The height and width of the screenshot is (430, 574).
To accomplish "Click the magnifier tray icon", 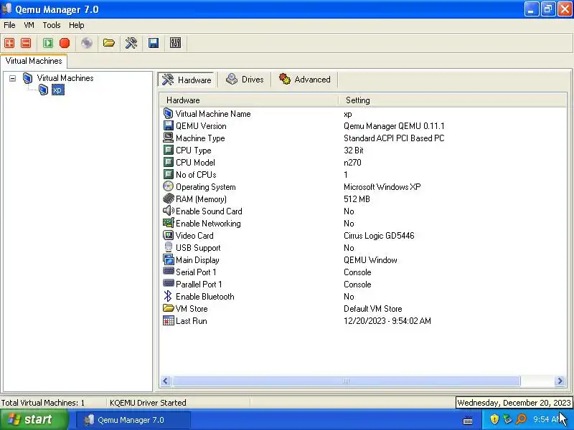I will [x=522, y=419].
